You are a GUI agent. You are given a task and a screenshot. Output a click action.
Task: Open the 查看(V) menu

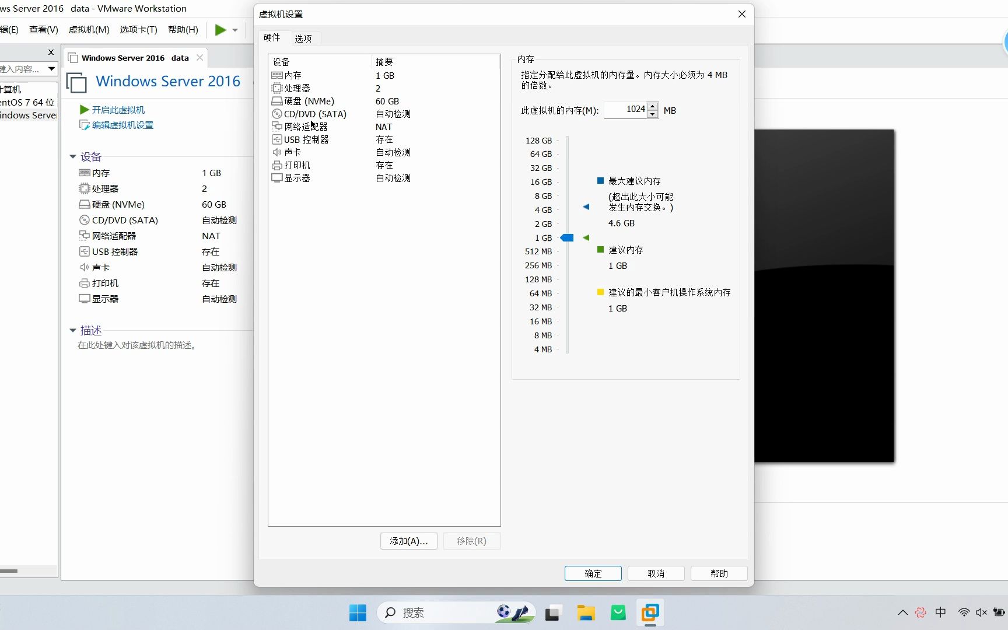click(x=44, y=29)
